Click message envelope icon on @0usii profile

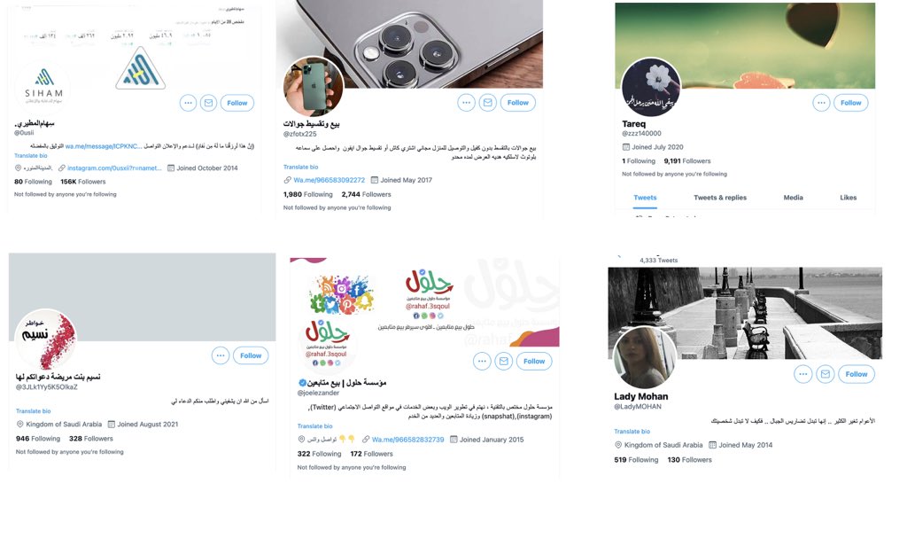209,103
